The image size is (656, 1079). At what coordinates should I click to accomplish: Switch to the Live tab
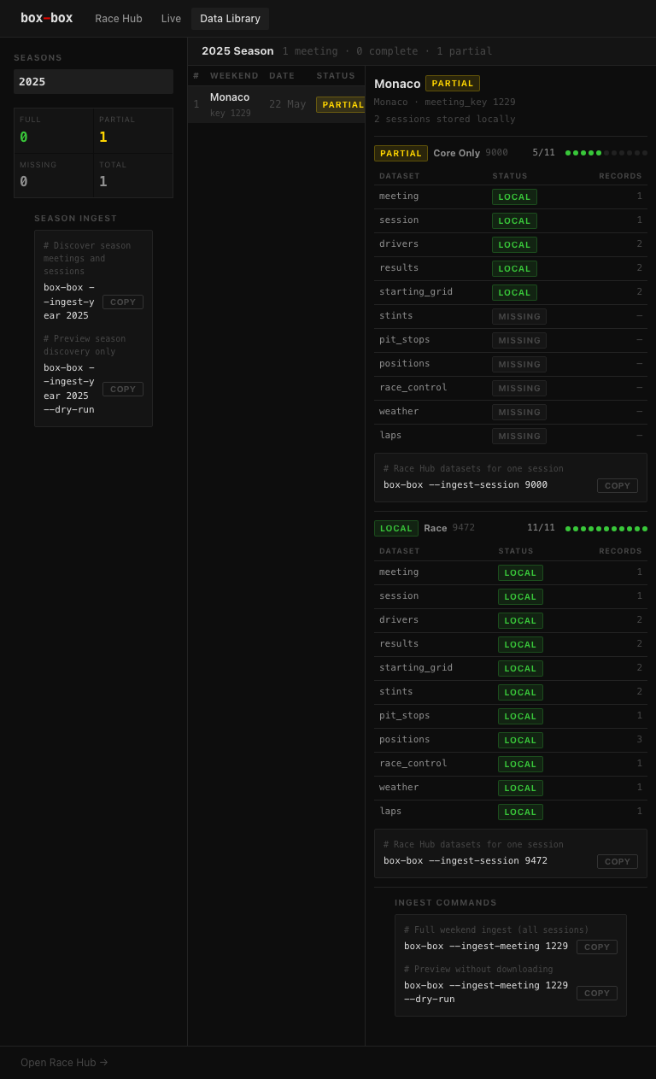tap(171, 19)
